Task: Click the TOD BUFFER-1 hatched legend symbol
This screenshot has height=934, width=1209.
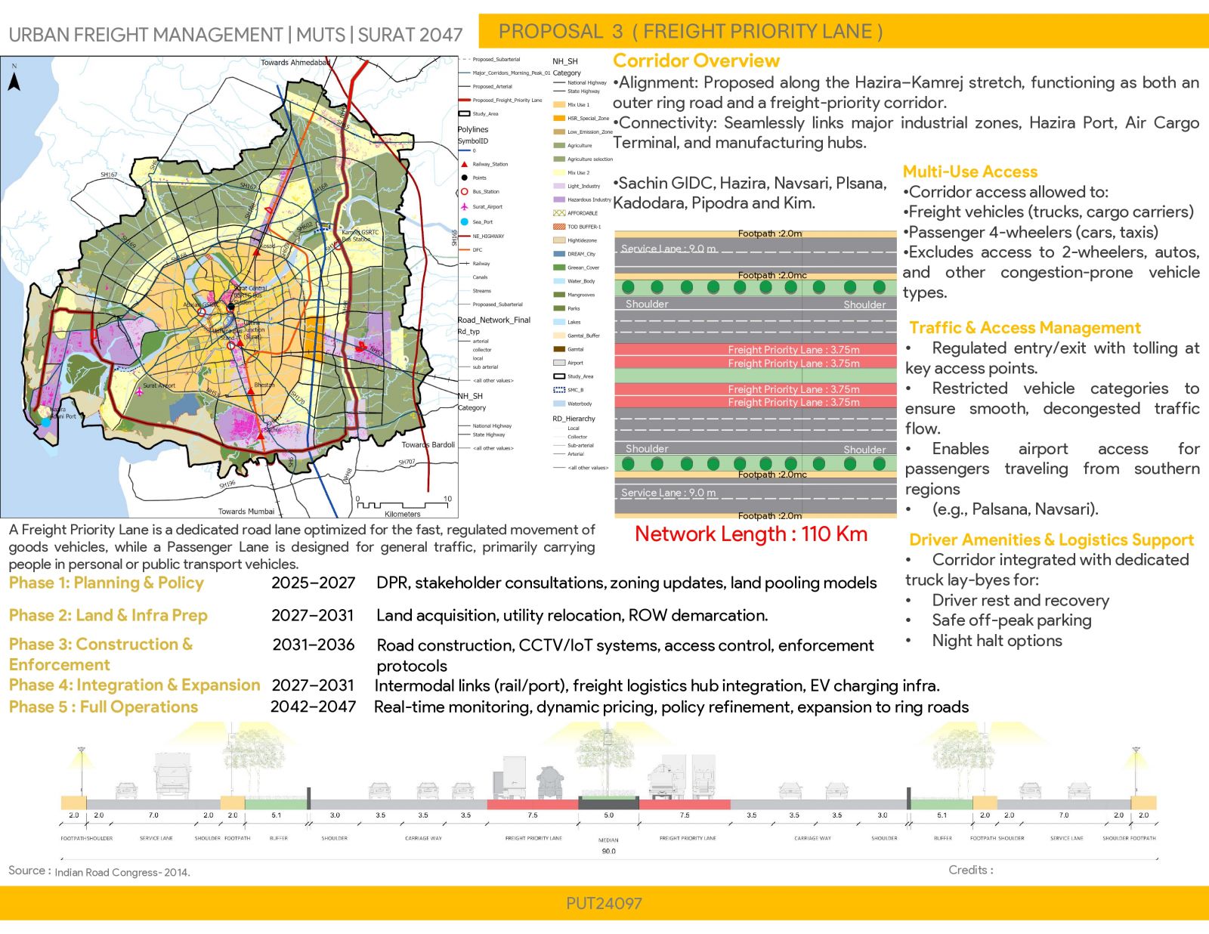Action: (559, 227)
